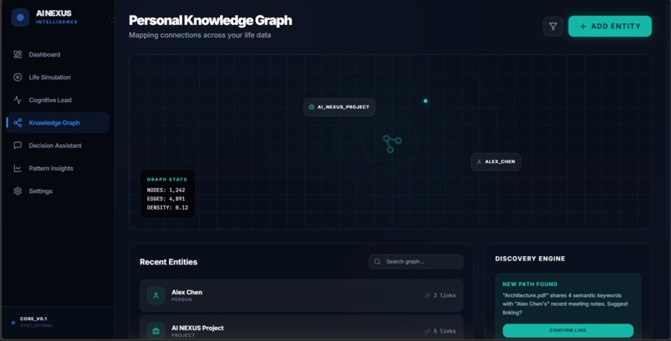Open the graph filter button

553,27
